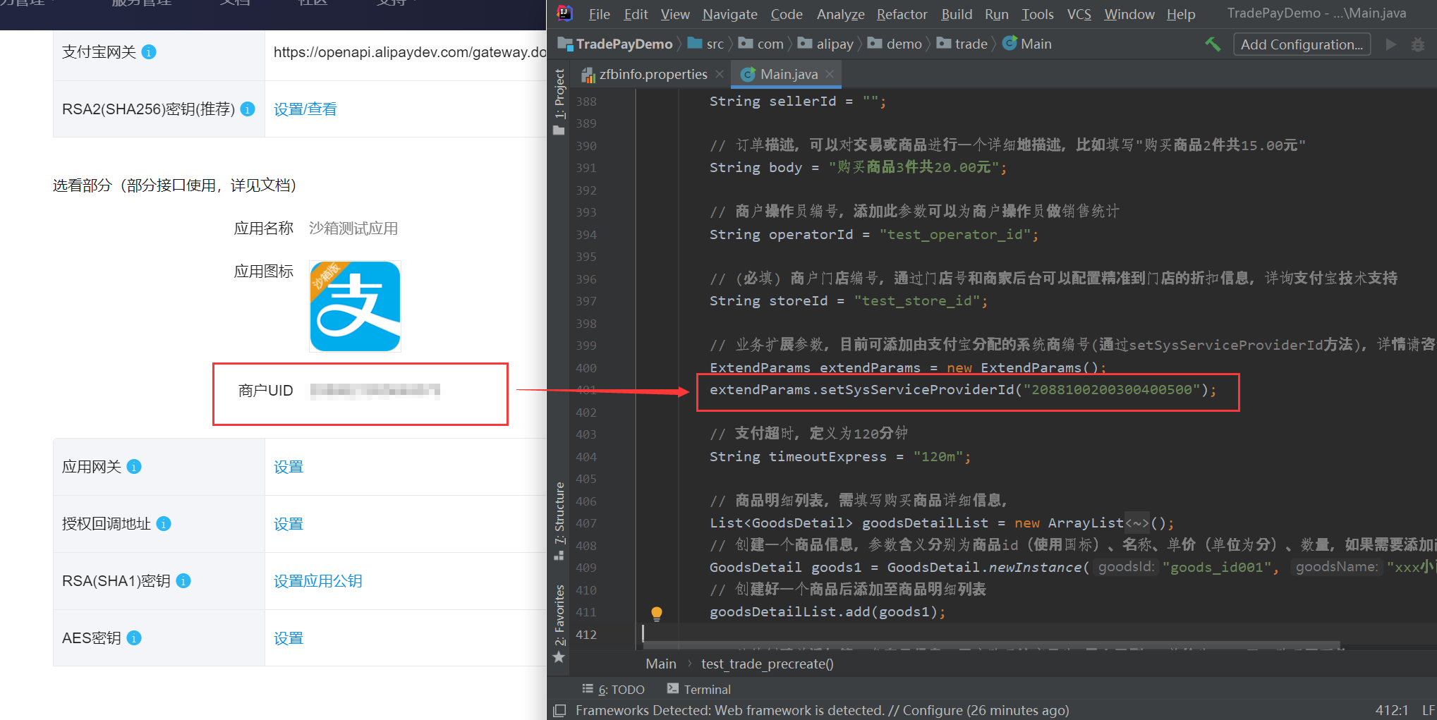Screen dimensions: 1437x720
Task: Click the Alipay sandbox app icon
Action: (355, 306)
